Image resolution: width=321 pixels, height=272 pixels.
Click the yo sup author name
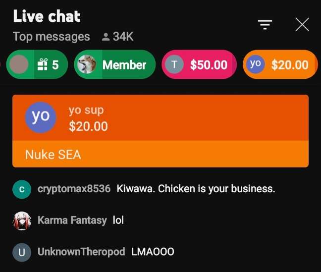[86, 111]
